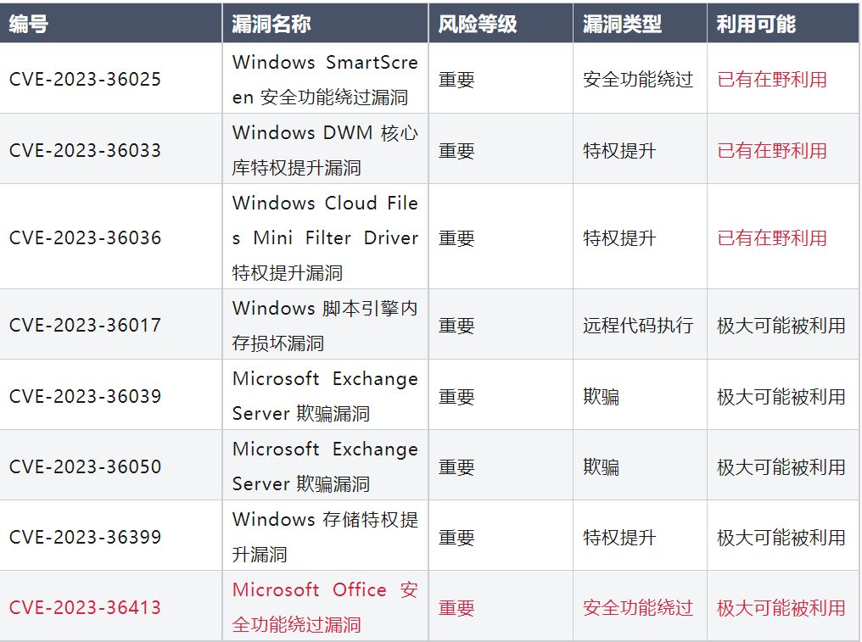Click Windows 存储特权提升漏洞 name
This screenshot has height=642, width=862.
pyautogui.click(x=325, y=537)
